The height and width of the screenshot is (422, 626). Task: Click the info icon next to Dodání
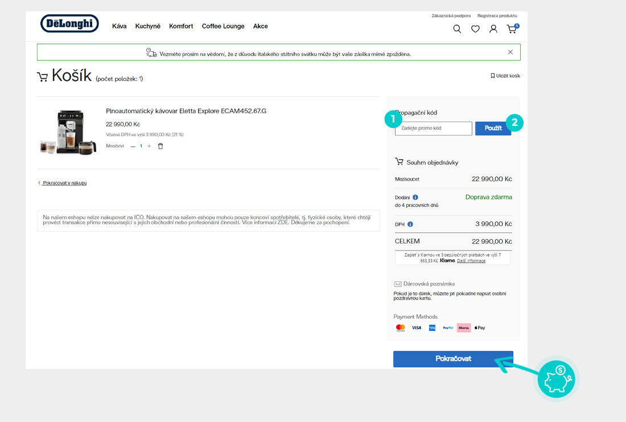coord(415,197)
